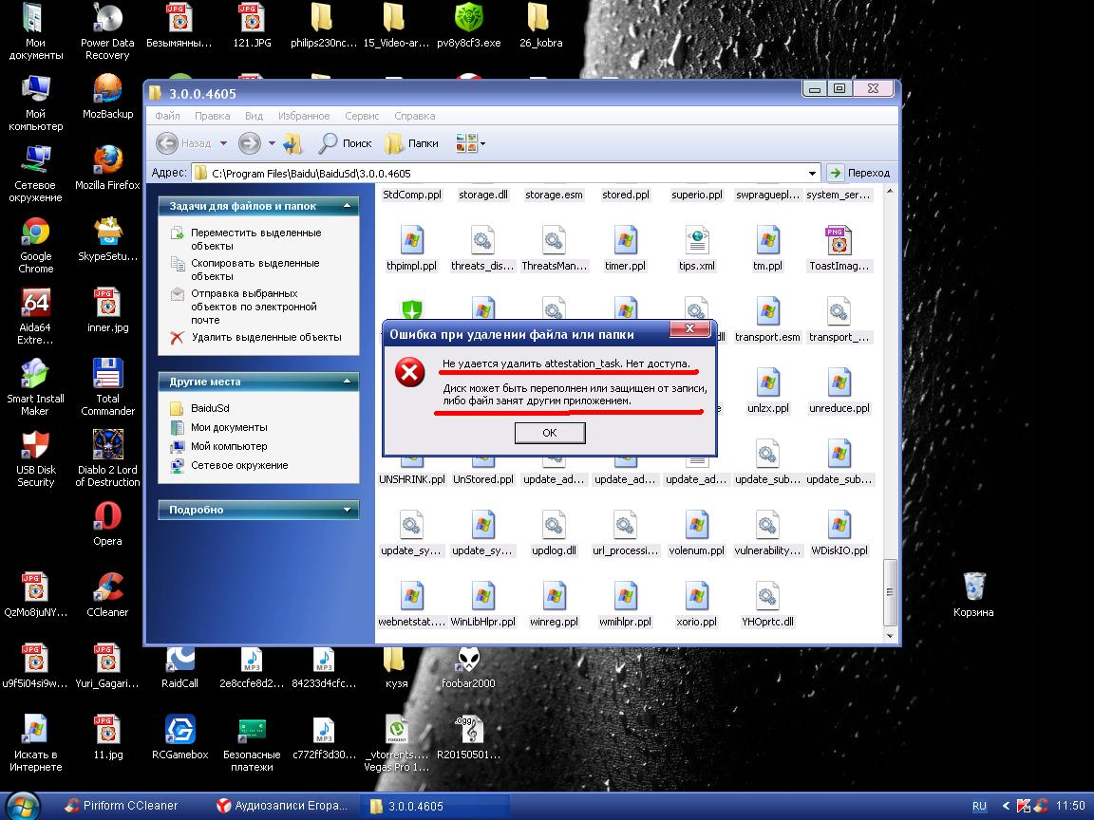This screenshot has width=1094, height=820.
Task: Open the Правка menu
Action: coord(212,116)
